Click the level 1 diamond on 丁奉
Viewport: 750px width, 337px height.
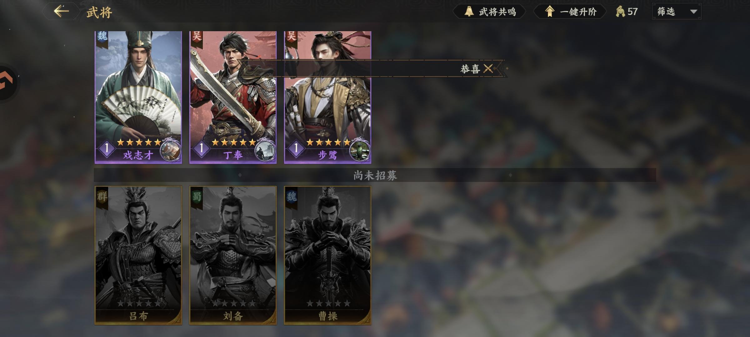201,148
